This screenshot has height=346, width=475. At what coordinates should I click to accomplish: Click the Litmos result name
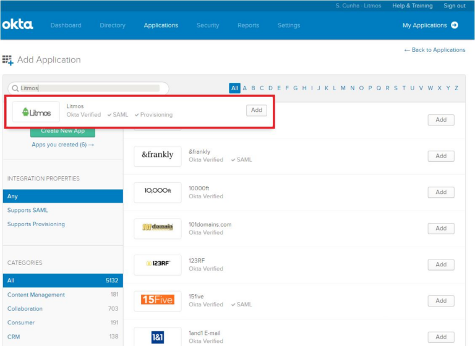75,106
